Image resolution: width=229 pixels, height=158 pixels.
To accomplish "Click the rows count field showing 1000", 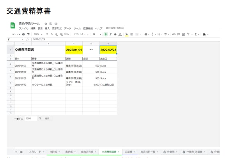I will (31, 119).
